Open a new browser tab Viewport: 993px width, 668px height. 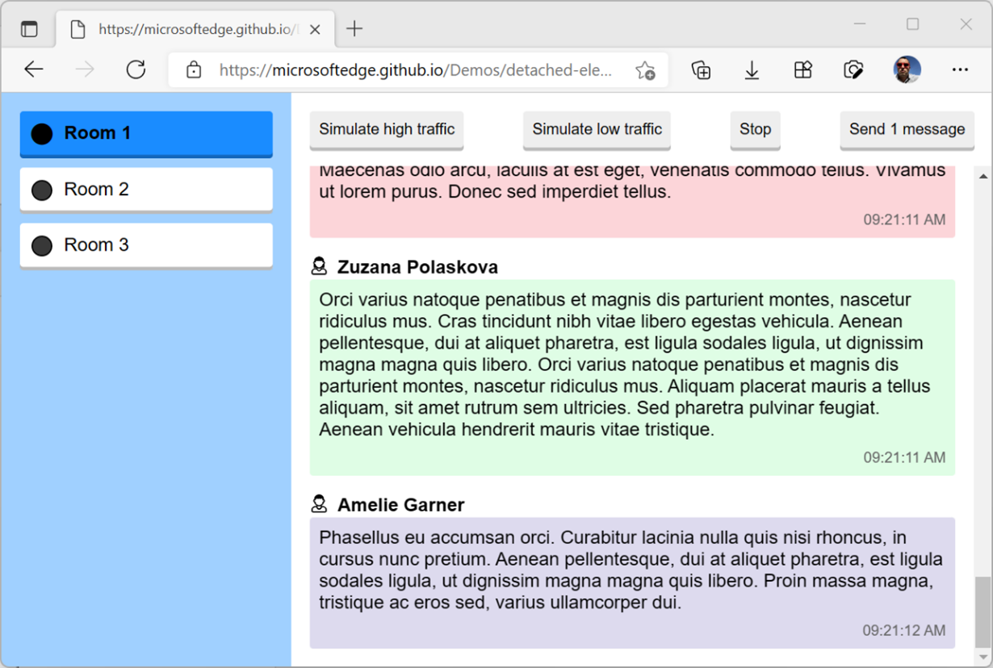354,29
